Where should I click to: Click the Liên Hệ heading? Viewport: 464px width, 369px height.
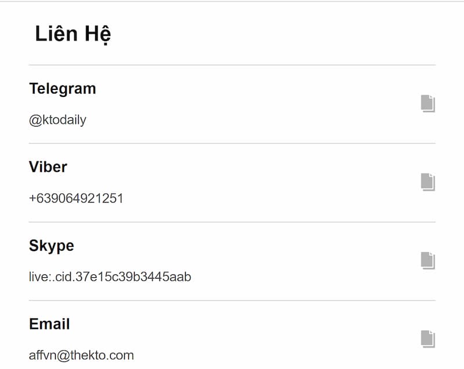click(x=73, y=34)
